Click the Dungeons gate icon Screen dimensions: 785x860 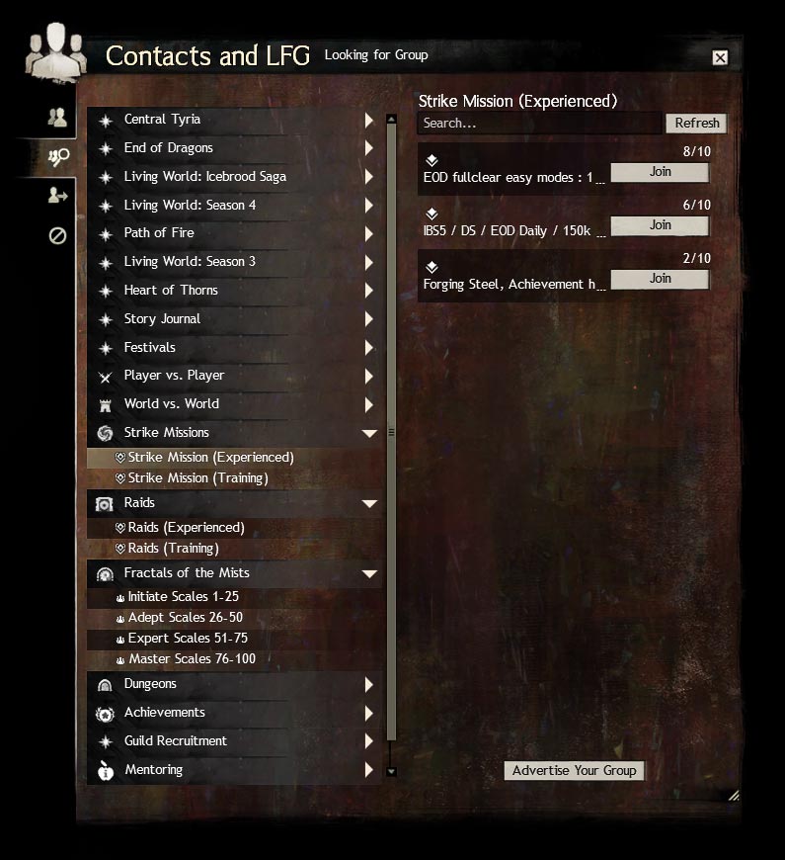pyautogui.click(x=105, y=685)
